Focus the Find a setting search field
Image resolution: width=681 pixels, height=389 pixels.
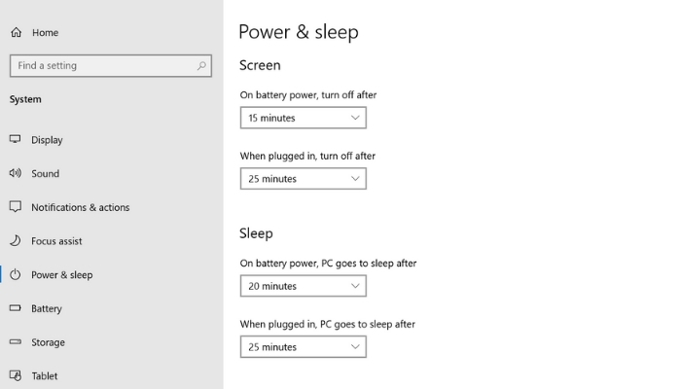(x=111, y=66)
